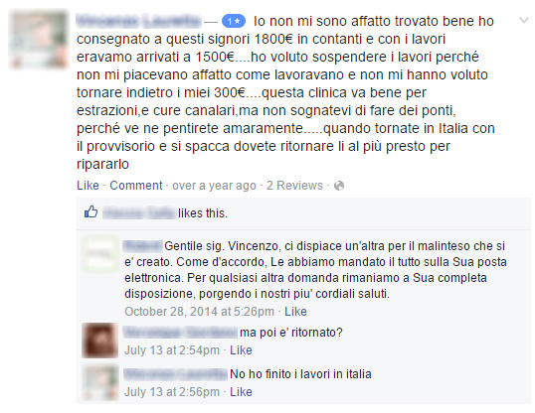
Task: Open the reviewer's blurred profile picture
Action: click(x=38, y=39)
